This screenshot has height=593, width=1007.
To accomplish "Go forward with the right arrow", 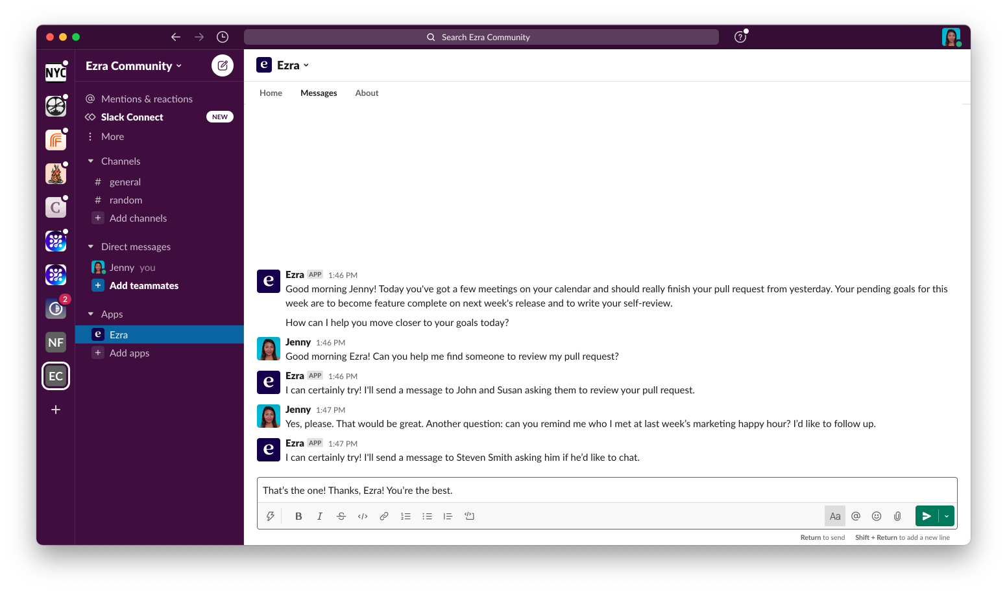I will [199, 37].
